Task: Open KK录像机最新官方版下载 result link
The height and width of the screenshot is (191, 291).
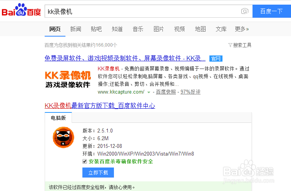Action: [100, 106]
